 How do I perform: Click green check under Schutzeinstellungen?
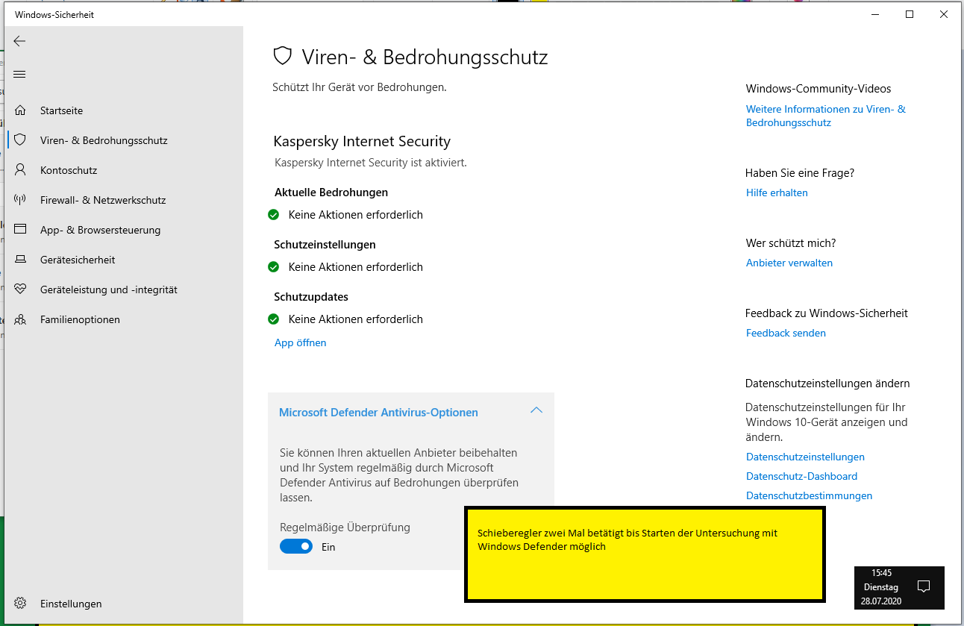pos(273,267)
